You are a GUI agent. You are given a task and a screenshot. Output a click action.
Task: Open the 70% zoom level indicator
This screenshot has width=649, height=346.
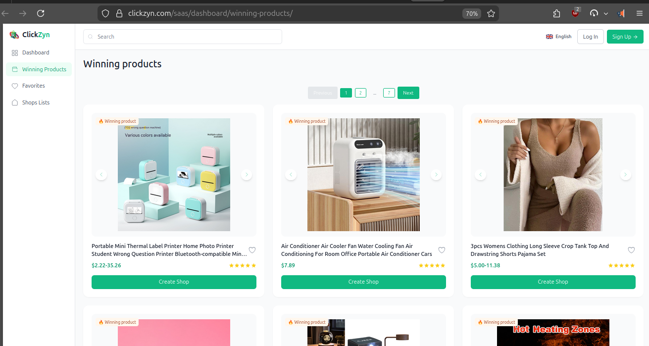pos(471,13)
